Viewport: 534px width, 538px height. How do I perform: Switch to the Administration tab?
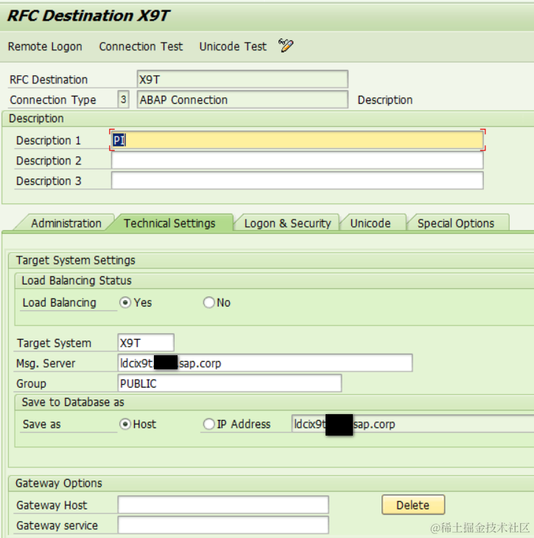[x=66, y=223]
